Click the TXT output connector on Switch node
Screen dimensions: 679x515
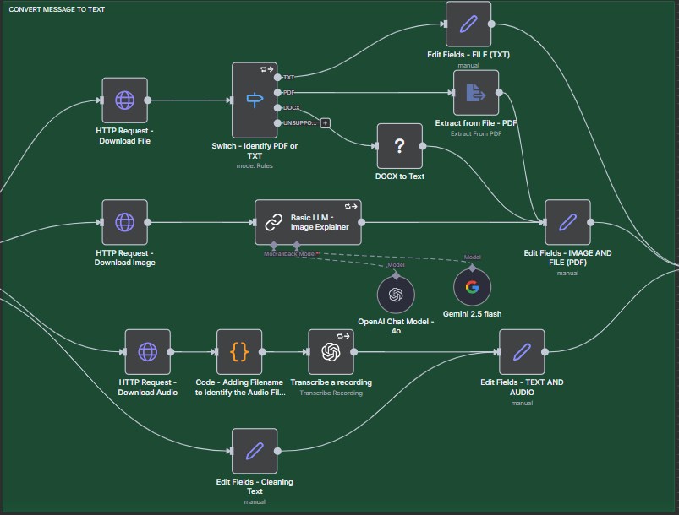click(x=278, y=77)
